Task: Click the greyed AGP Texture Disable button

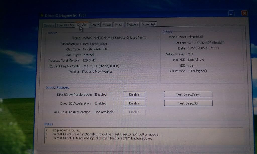Action: (135, 112)
